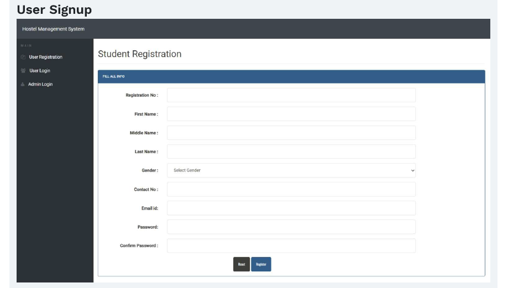Click the Last Name label
Screen dimensions: 508x288
coord(146,151)
